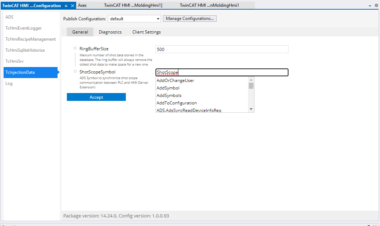Switch to the TwinCAT HMI ...MoldingHmi1] tab
The image size is (380, 226).
[x=133, y=5]
